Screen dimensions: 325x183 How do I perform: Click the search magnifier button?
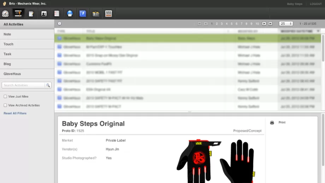48,85
